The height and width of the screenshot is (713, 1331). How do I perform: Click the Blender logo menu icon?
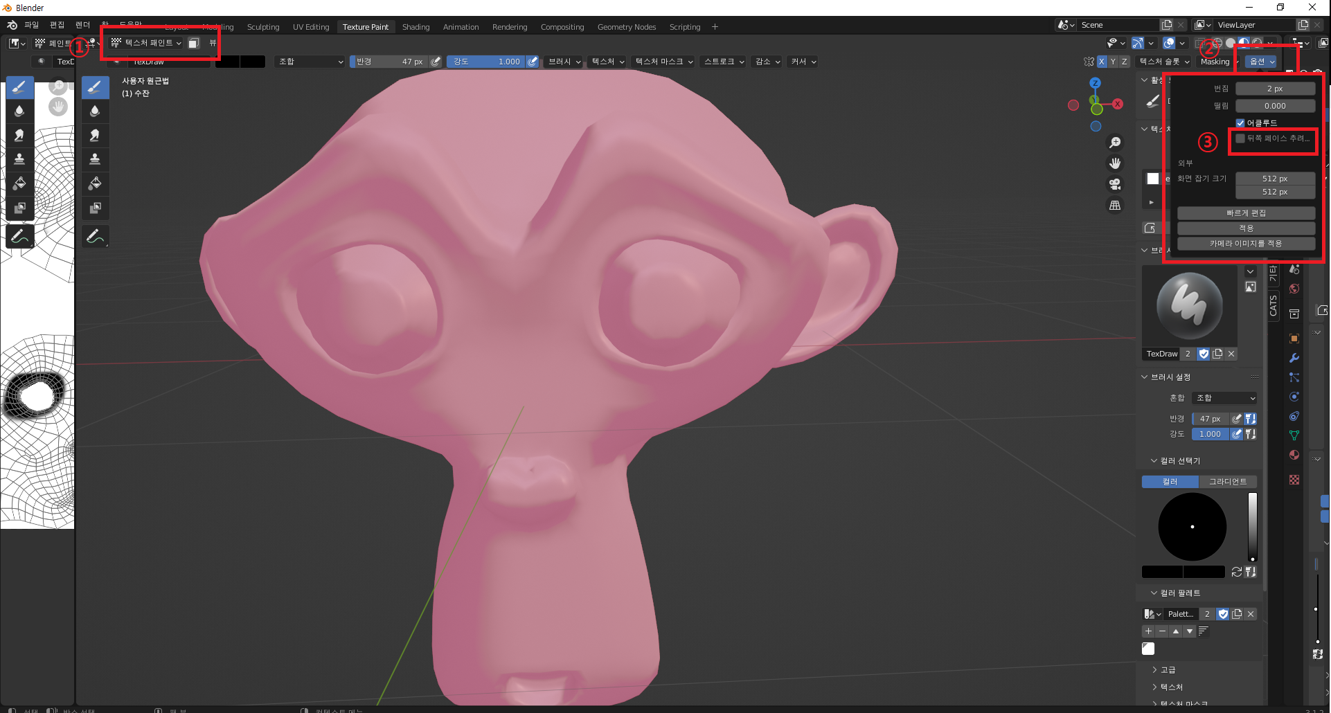[x=12, y=25]
